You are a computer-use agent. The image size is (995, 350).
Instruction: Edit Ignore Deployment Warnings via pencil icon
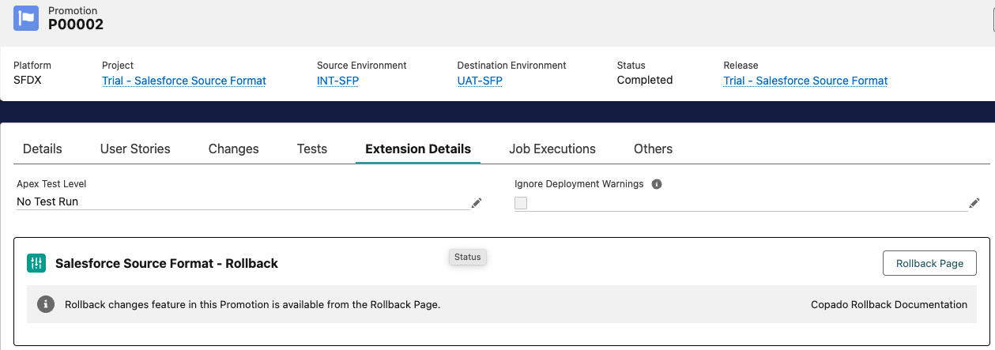tap(974, 203)
